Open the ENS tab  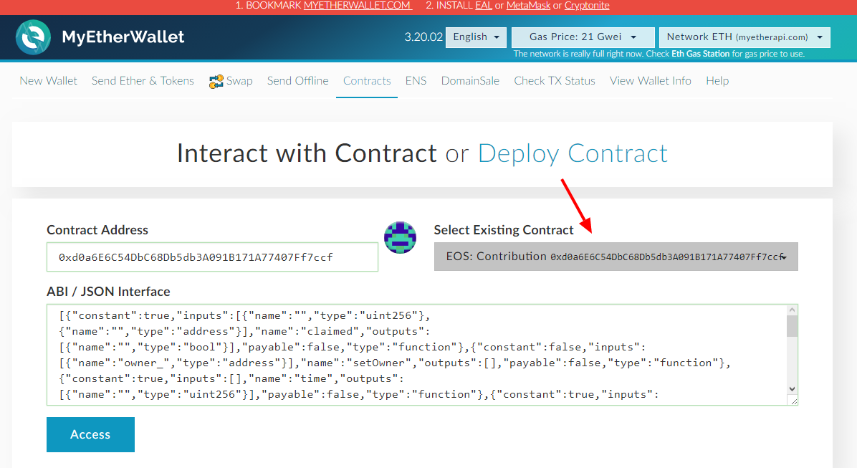416,81
